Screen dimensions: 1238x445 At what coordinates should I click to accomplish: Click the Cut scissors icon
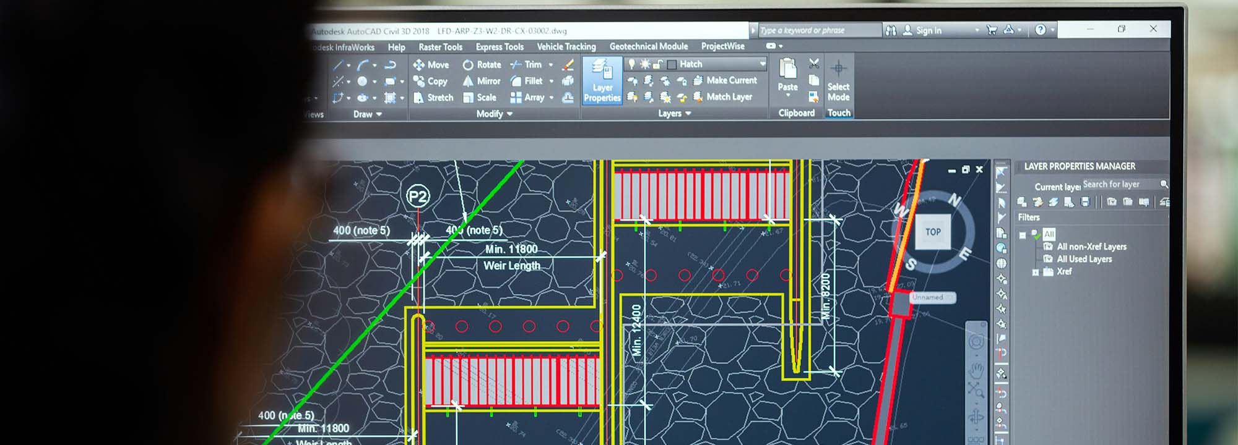[x=814, y=64]
